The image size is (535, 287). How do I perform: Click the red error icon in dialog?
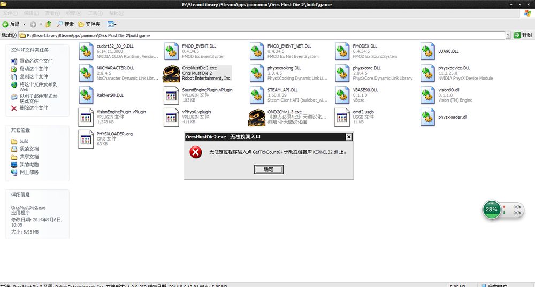[x=196, y=152]
